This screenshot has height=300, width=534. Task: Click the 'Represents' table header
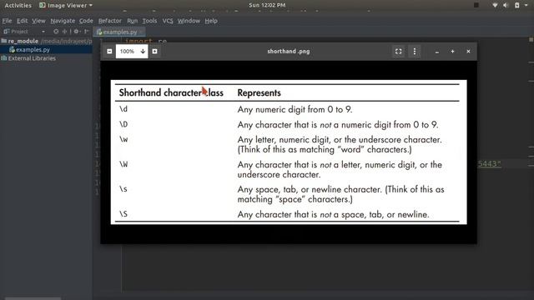pyautogui.click(x=259, y=92)
